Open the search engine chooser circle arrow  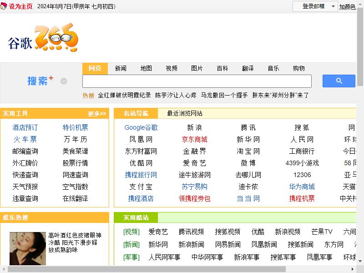coord(64,81)
